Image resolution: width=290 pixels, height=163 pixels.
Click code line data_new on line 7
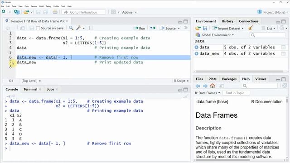pyautogui.click(x=26, y=62)
